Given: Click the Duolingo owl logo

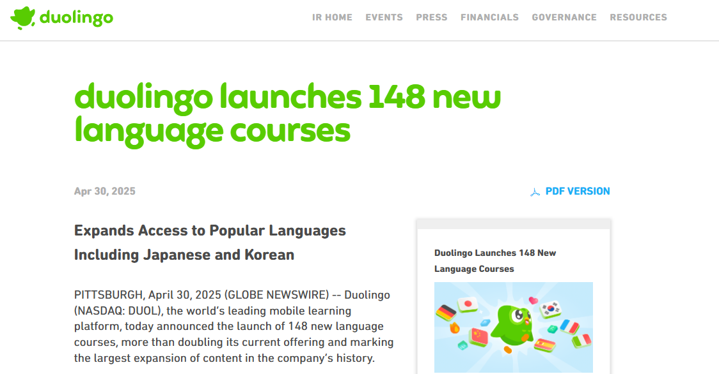Looking at the screenshot, I should tap(23, 18).
